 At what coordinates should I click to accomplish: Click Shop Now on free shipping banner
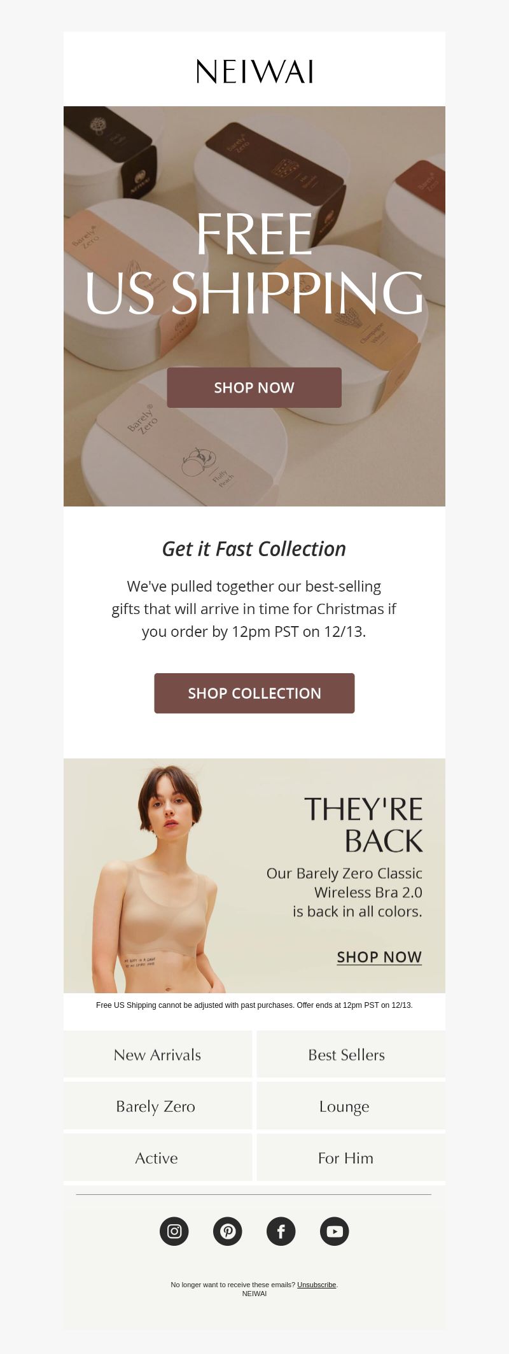(254, 387)
